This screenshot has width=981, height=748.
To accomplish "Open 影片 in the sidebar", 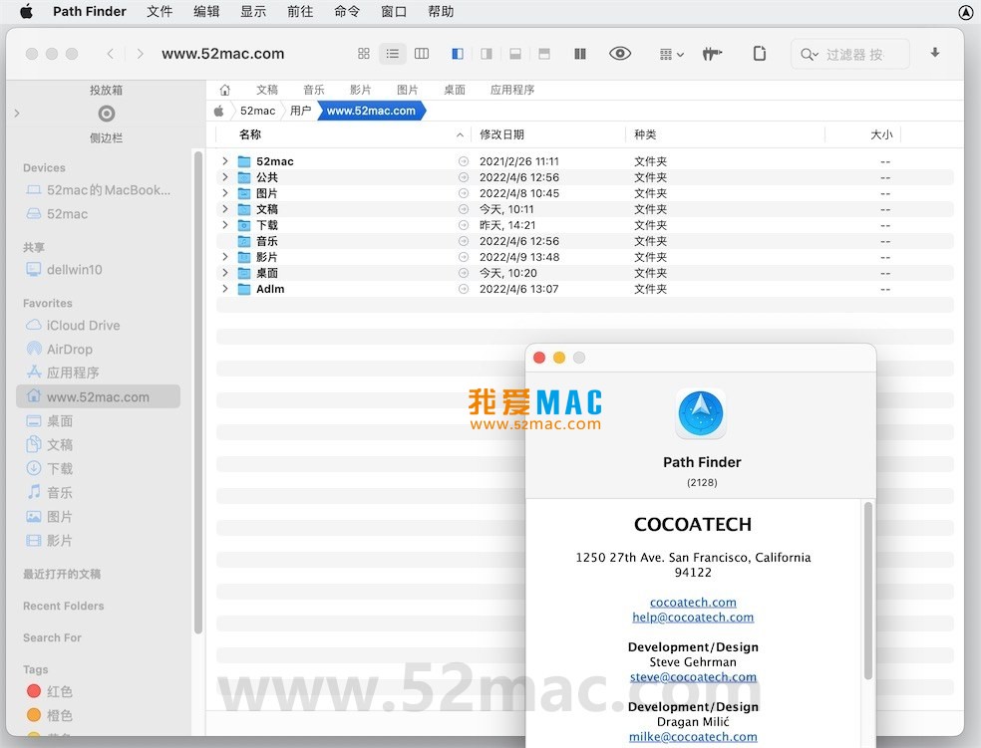I will [x=50, y=541].
